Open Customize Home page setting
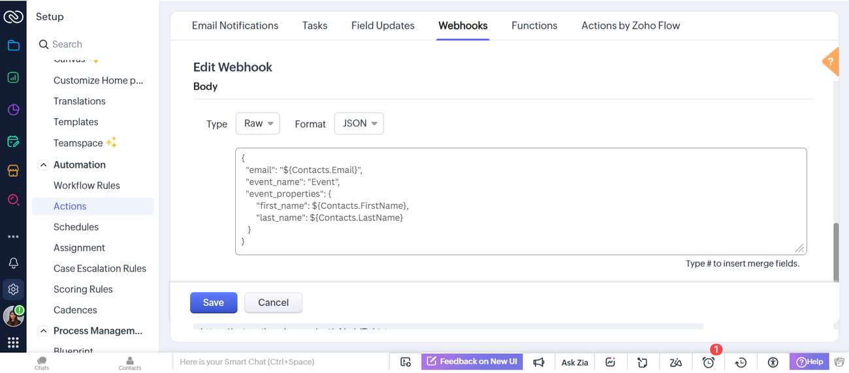 click(99, 80)
